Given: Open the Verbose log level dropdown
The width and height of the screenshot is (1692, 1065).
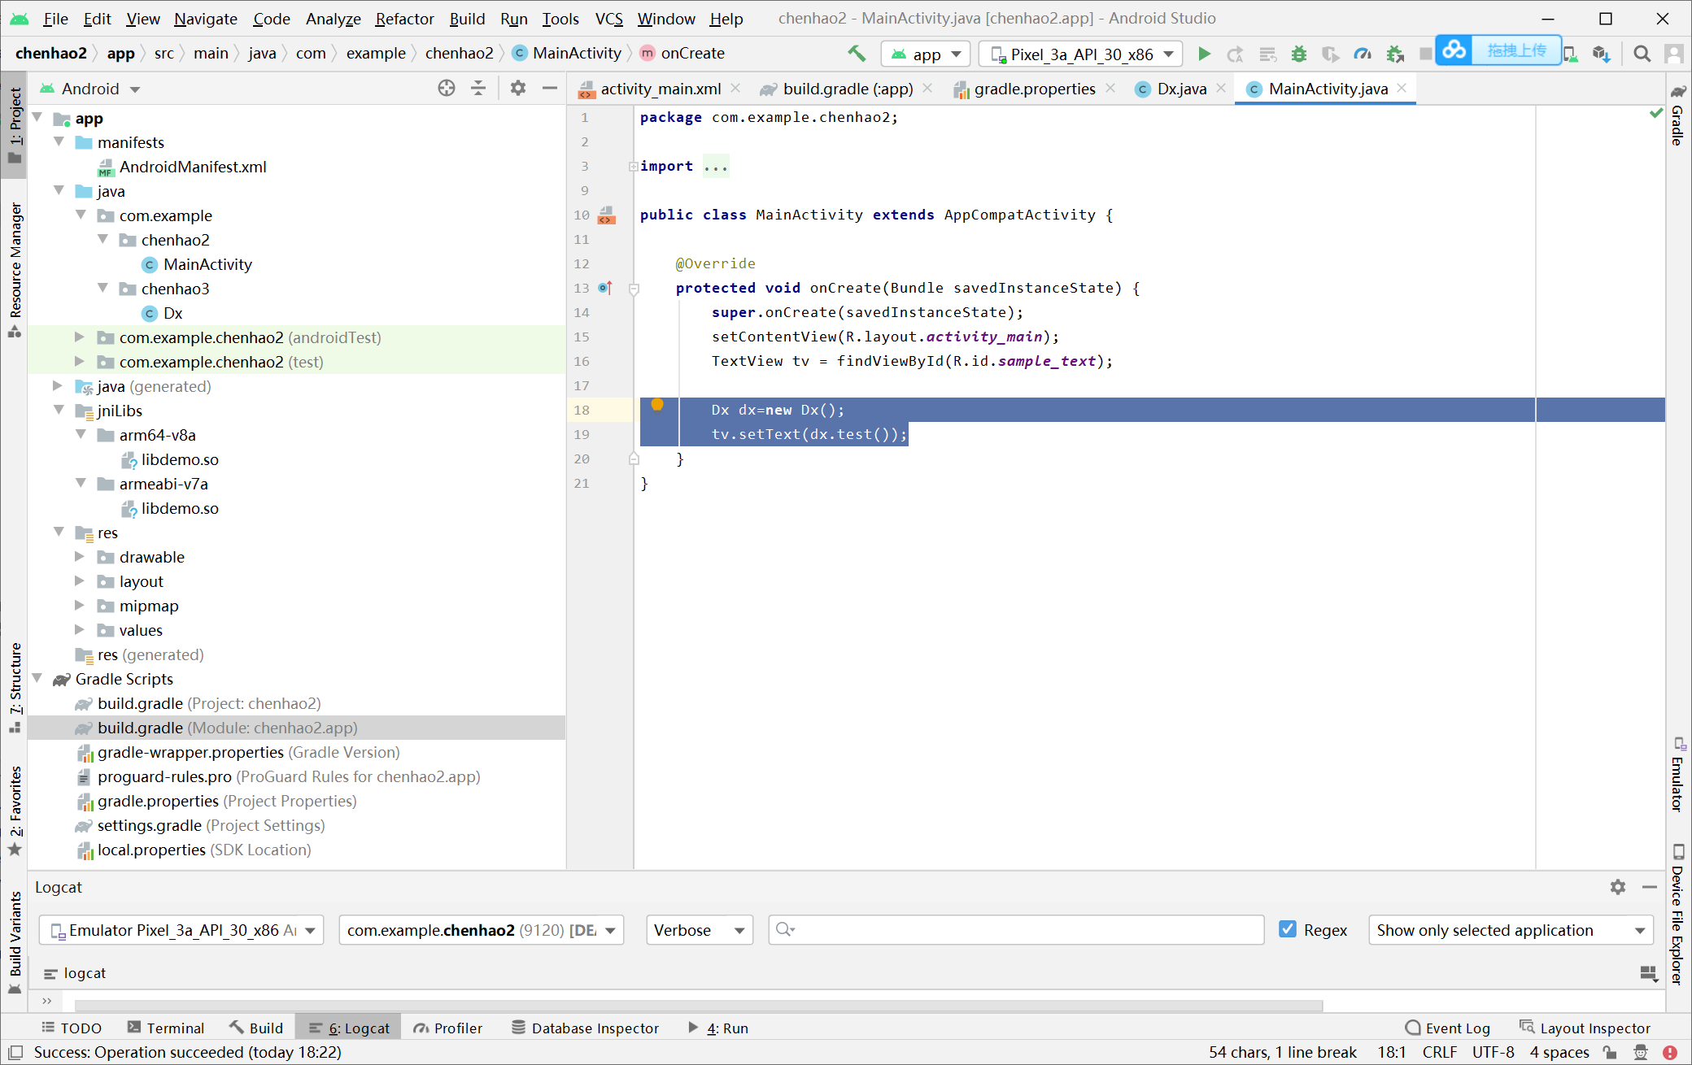Looking at the screenshot, I should point(698,929).
